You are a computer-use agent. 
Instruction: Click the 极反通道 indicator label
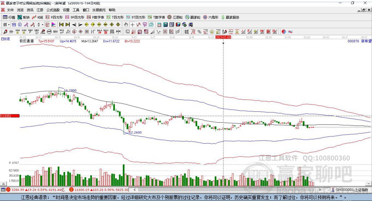[27, 41]
